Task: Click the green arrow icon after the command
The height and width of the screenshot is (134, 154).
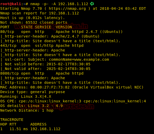Action: [92, 4]
